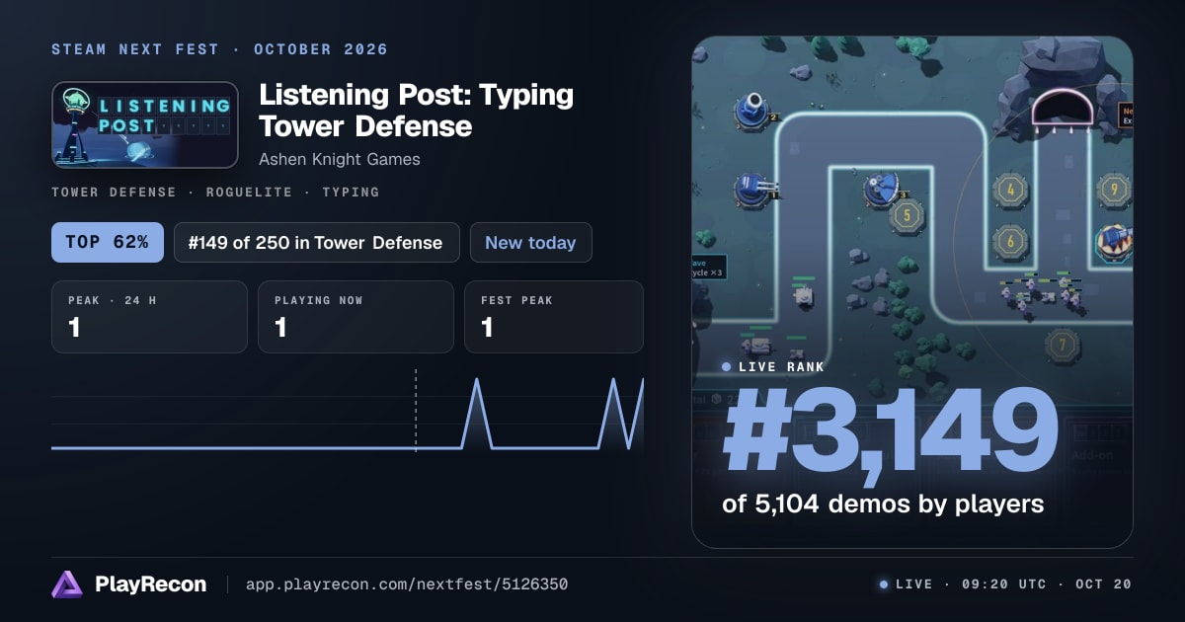Click the Listening Post: Typing Tower Defense title
1185x622 pixels.
pos(416,111)
